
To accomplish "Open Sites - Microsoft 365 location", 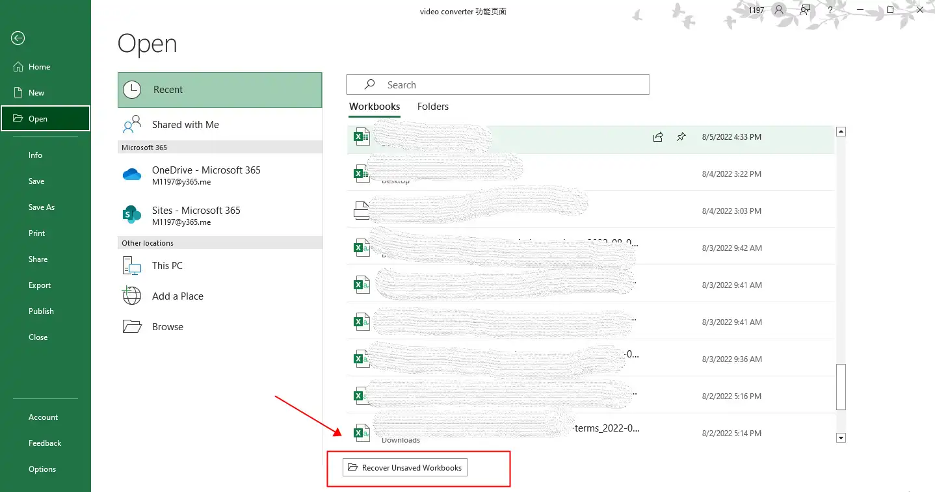I will point(220,216).
